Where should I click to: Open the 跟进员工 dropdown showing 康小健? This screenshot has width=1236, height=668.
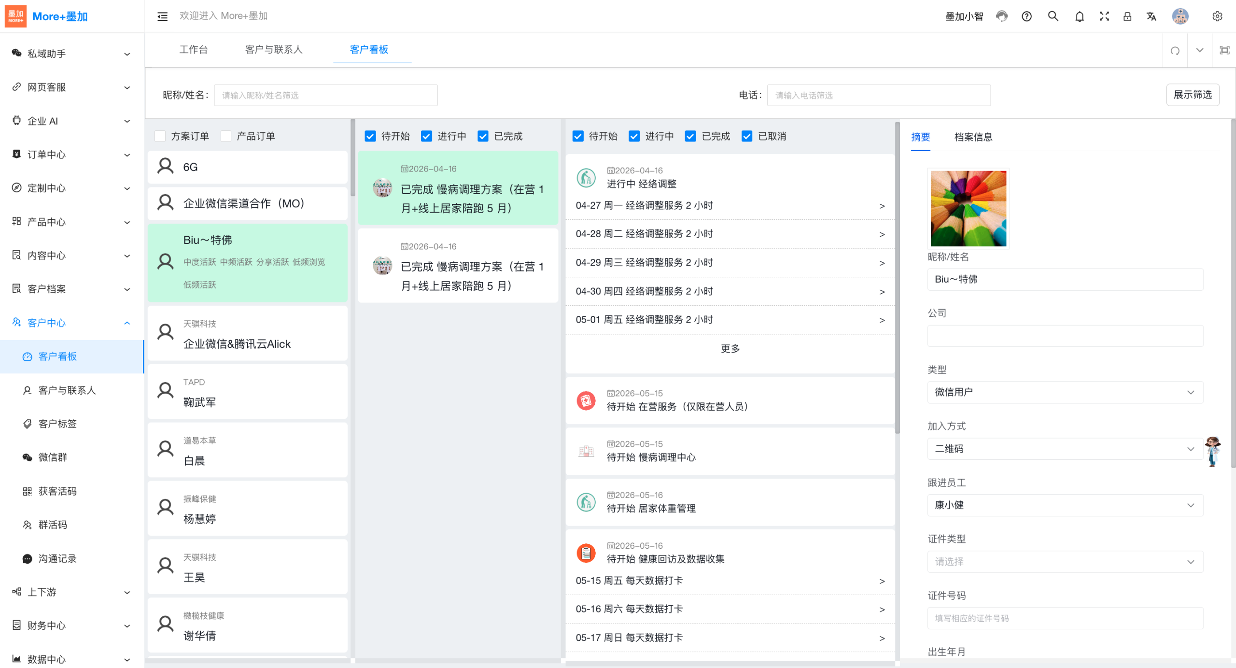tap(1065, 505)
